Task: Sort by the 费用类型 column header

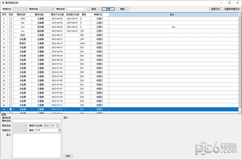Action: coord(39,15)
